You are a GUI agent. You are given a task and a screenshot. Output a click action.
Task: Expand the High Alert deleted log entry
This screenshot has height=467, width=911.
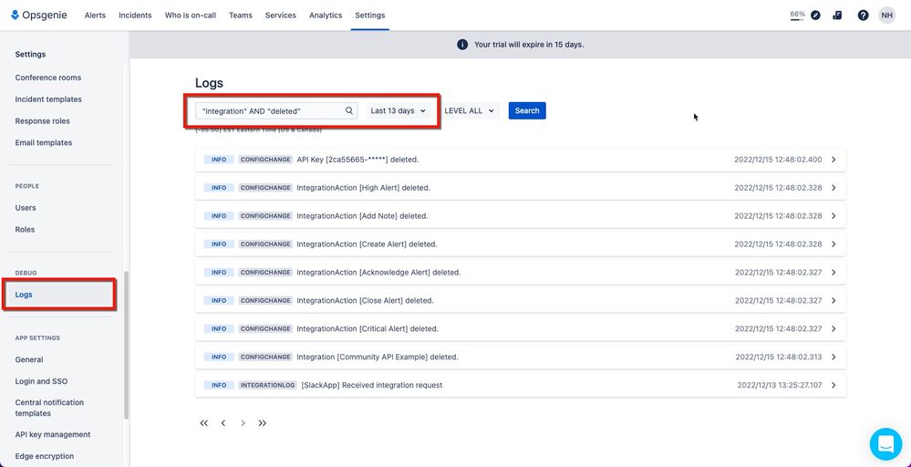click(x=833, y=188)
